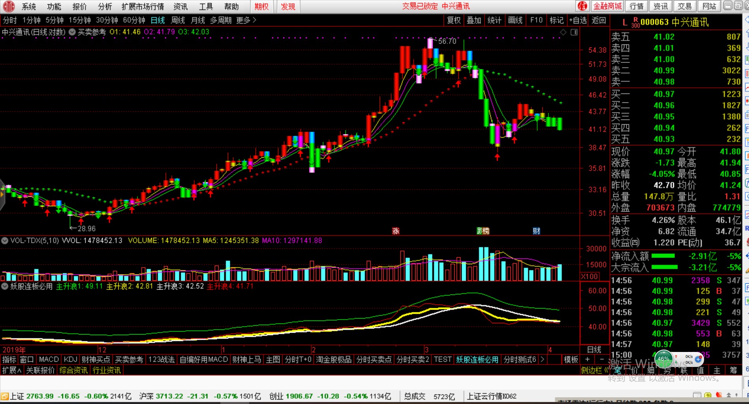Open the 复权 adjustment dropdown

[454, 20]
